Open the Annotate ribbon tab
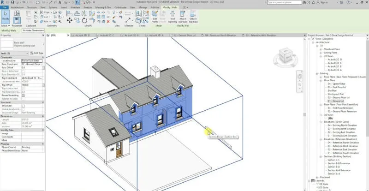 coord(75,7)
